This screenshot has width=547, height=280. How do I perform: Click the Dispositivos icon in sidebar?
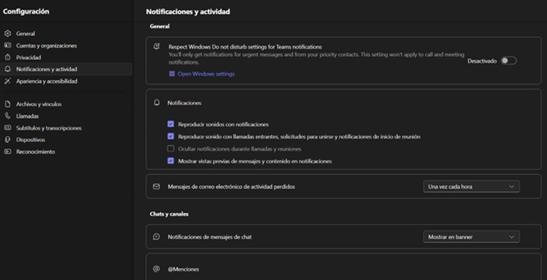click(x=7, y=139)
